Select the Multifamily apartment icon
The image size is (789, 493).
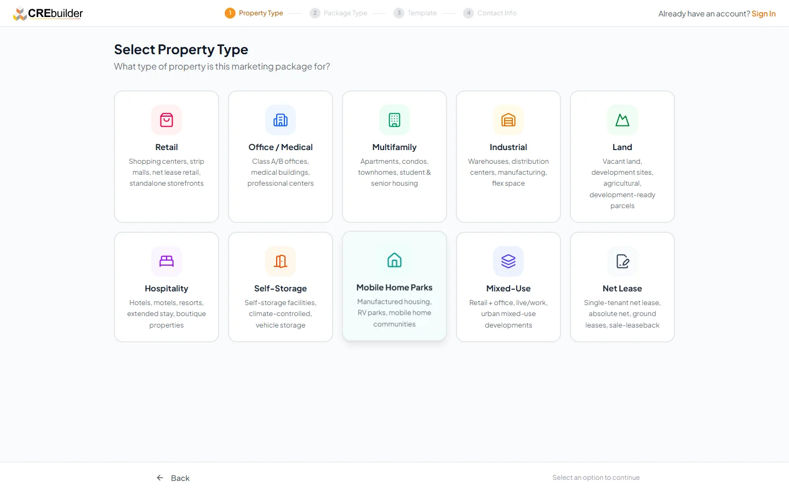395,120
